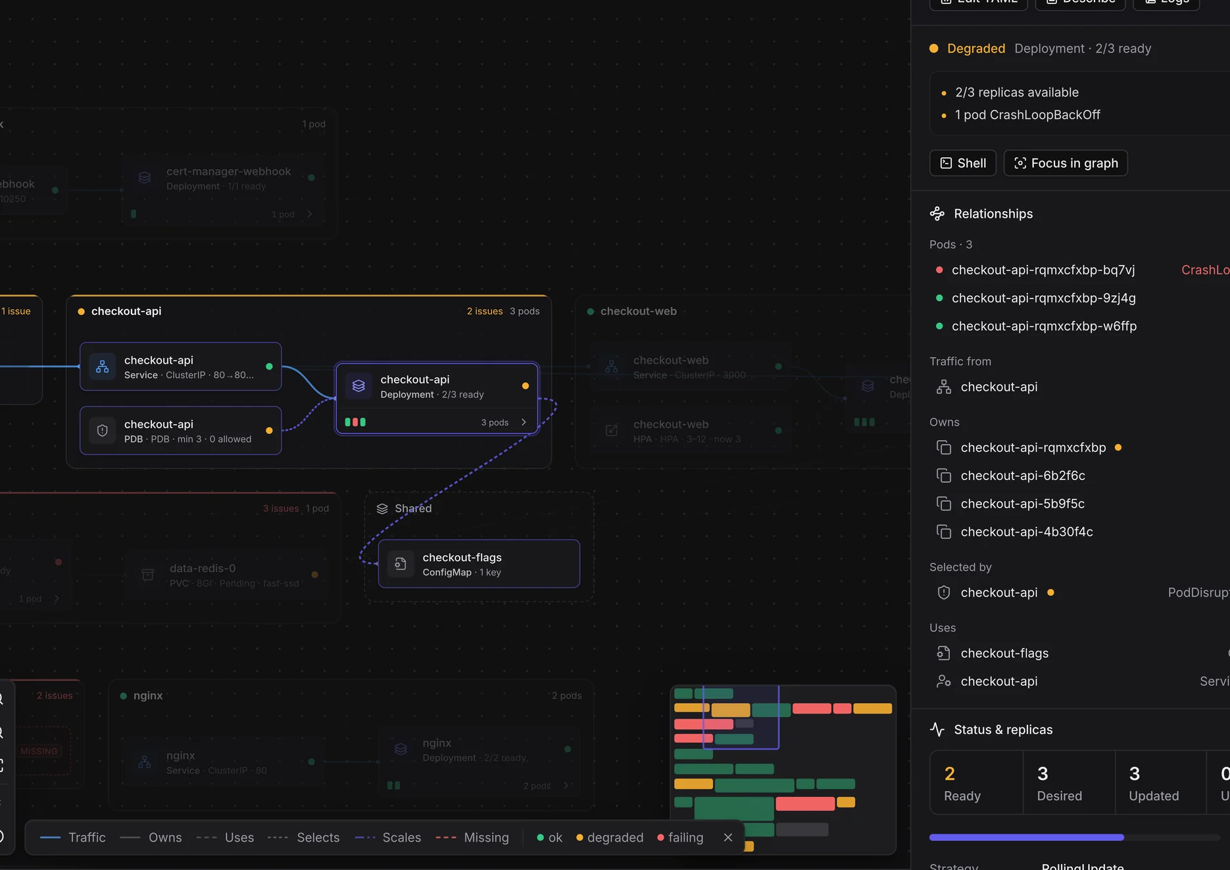Select the checkout-api PDB shield icon
The height and width of the screenshot is (870, 1230).
(x=103, y=431)
